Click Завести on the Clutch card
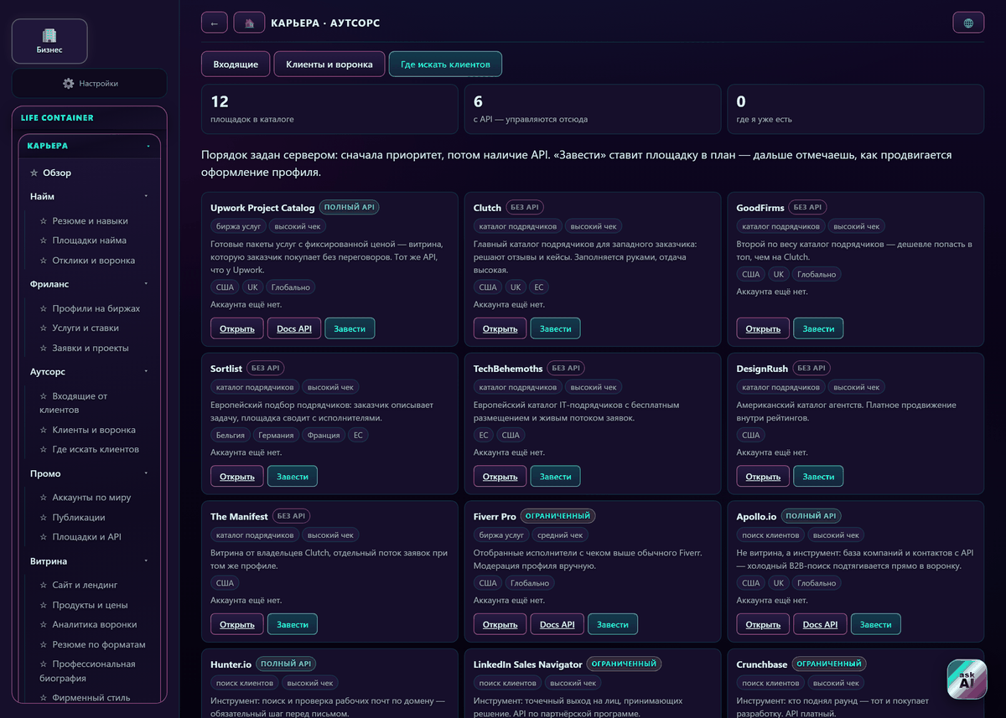The width and height of the screenshot is (1006, 718). (x=556, y=328)
